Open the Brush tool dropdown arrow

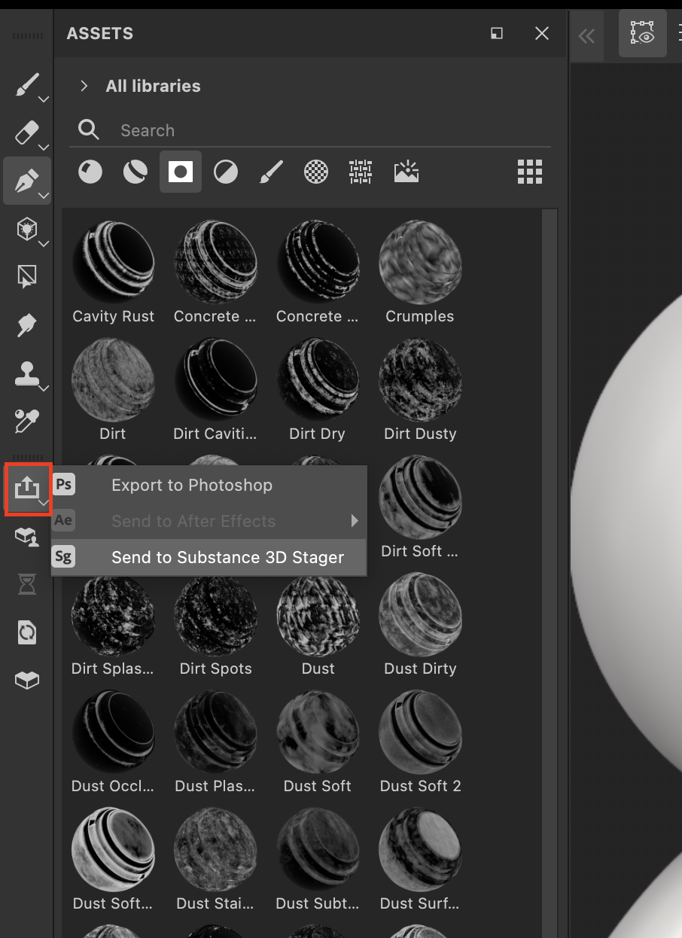[43, 99]
